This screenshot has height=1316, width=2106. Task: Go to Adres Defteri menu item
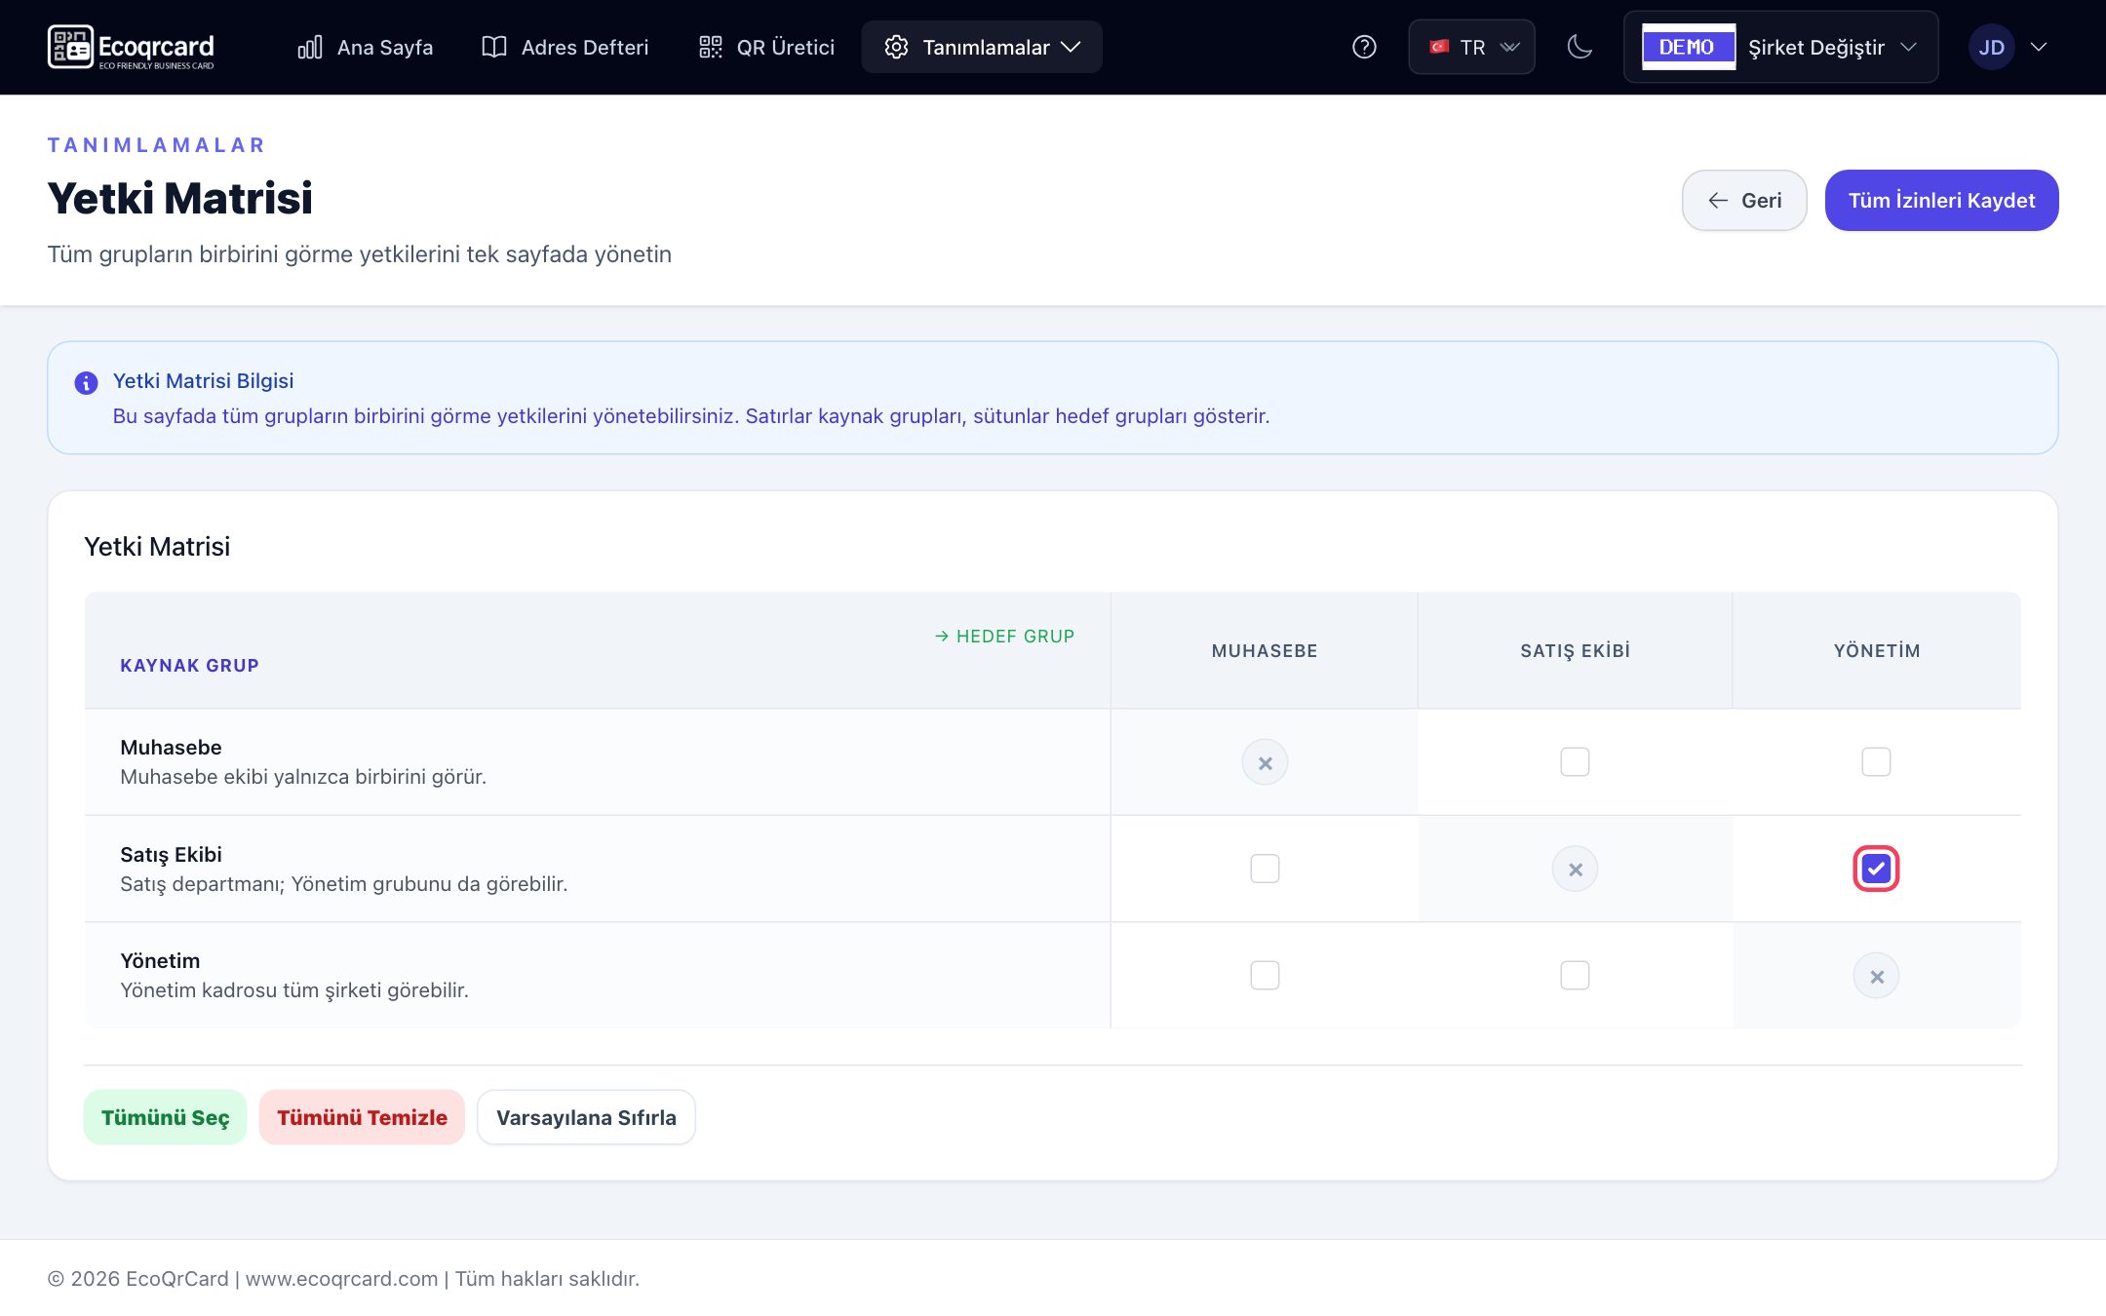pos(565,47)
